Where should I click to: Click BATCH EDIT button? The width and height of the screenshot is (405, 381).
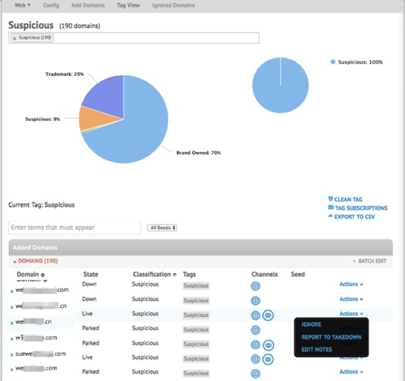[370, 261]
